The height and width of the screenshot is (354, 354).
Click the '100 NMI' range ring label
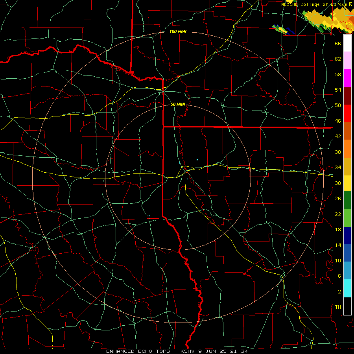178,31
